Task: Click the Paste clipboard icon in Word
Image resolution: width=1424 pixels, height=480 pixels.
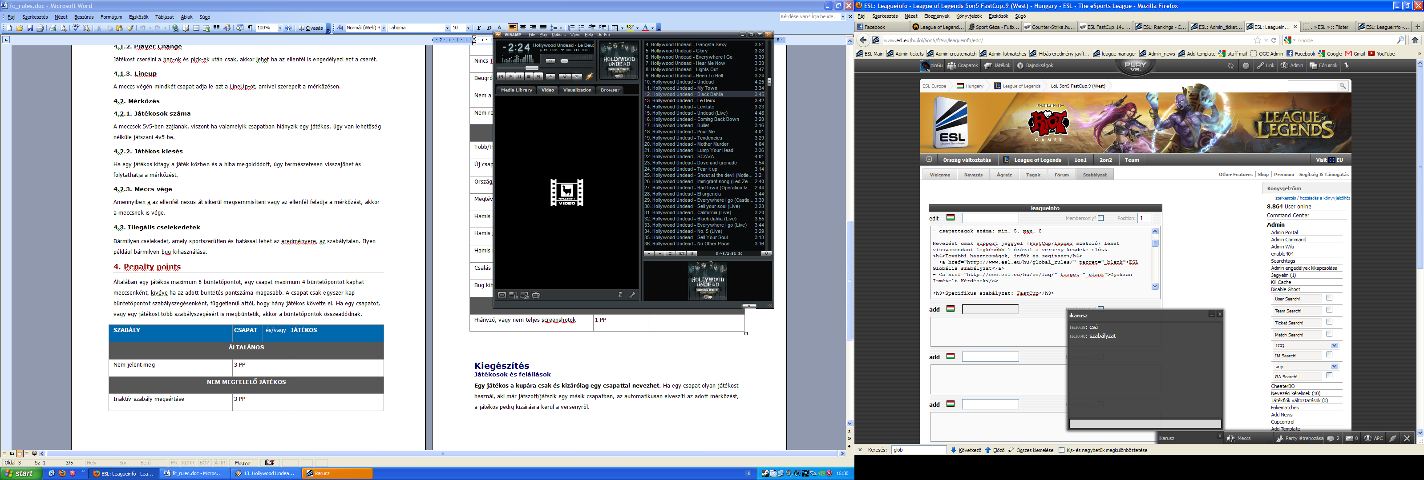Action: tap(119, 28)
